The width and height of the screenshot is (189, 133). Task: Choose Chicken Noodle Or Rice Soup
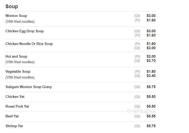point(29,44)
